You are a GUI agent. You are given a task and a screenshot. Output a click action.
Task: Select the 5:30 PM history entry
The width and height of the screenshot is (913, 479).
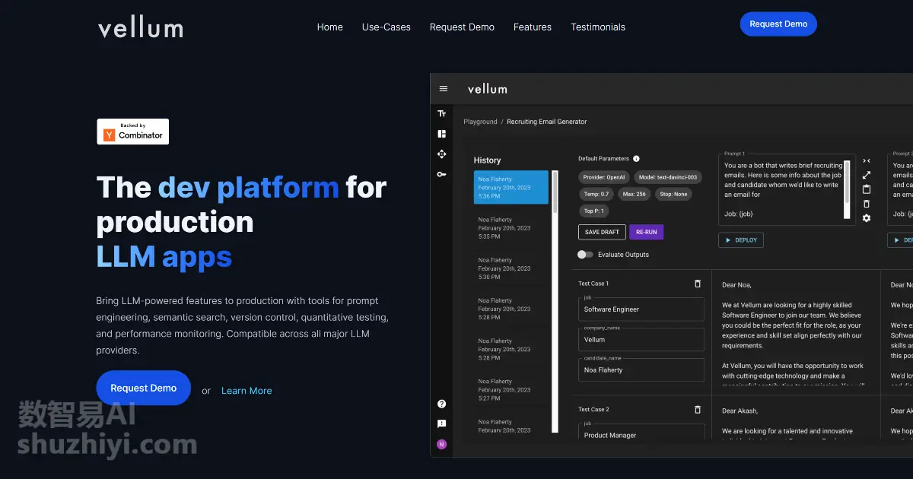pyautogui.click(x=511, y=268)
